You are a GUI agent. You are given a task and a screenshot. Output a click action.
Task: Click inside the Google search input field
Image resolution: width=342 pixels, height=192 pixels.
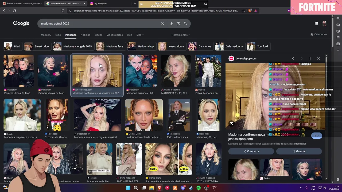click(x=99, y=24)
